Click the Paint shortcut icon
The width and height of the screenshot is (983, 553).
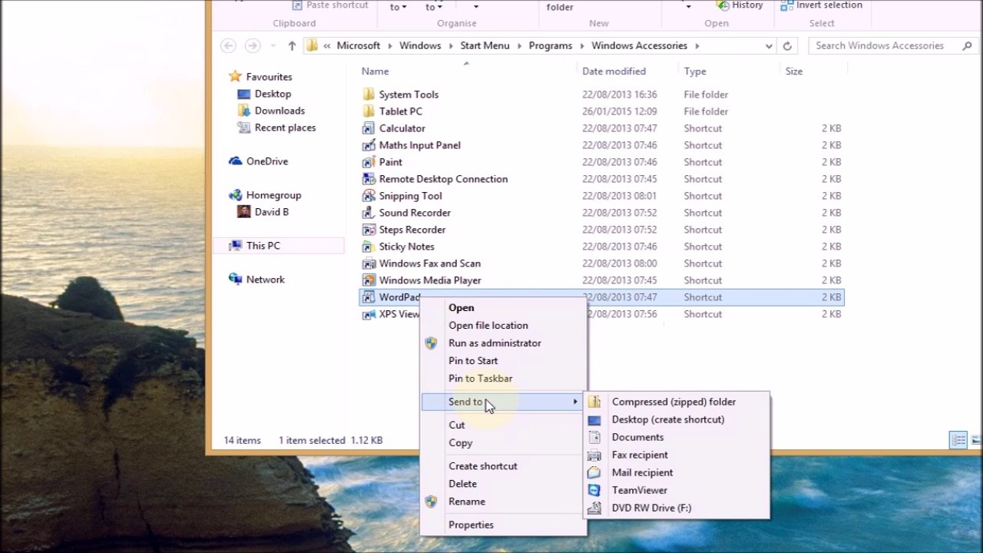click(369, 162)
